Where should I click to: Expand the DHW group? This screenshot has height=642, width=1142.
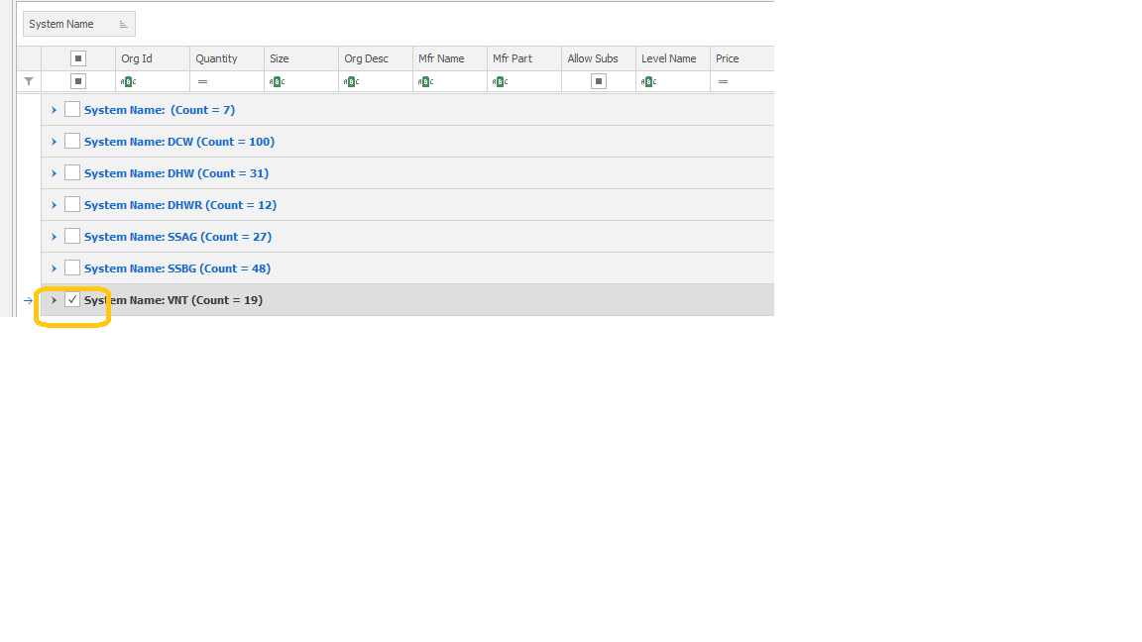(54, 173)
